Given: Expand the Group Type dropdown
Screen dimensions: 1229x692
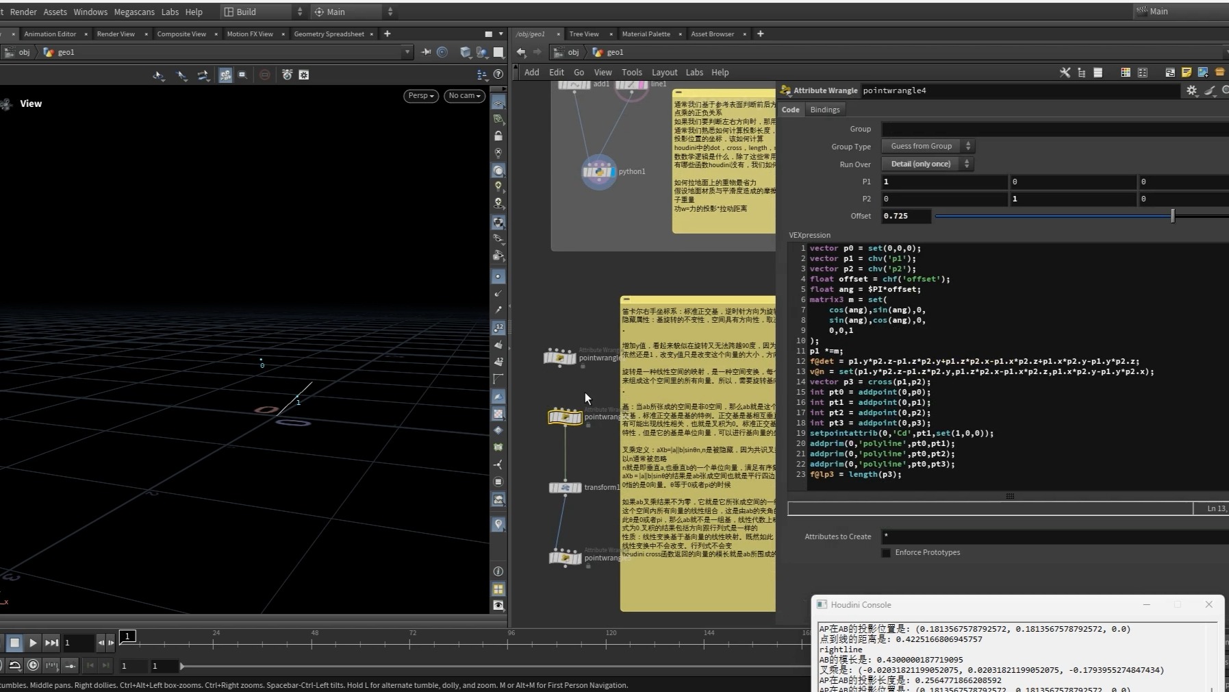Looking at the screenshot, I should (x=927, y=146).
